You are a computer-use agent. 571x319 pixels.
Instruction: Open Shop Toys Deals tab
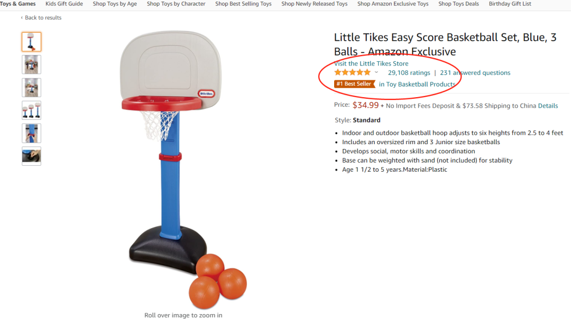pos(458,4)
